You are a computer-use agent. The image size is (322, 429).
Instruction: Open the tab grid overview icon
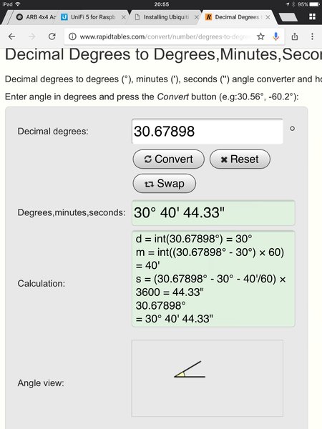(312, 17)
